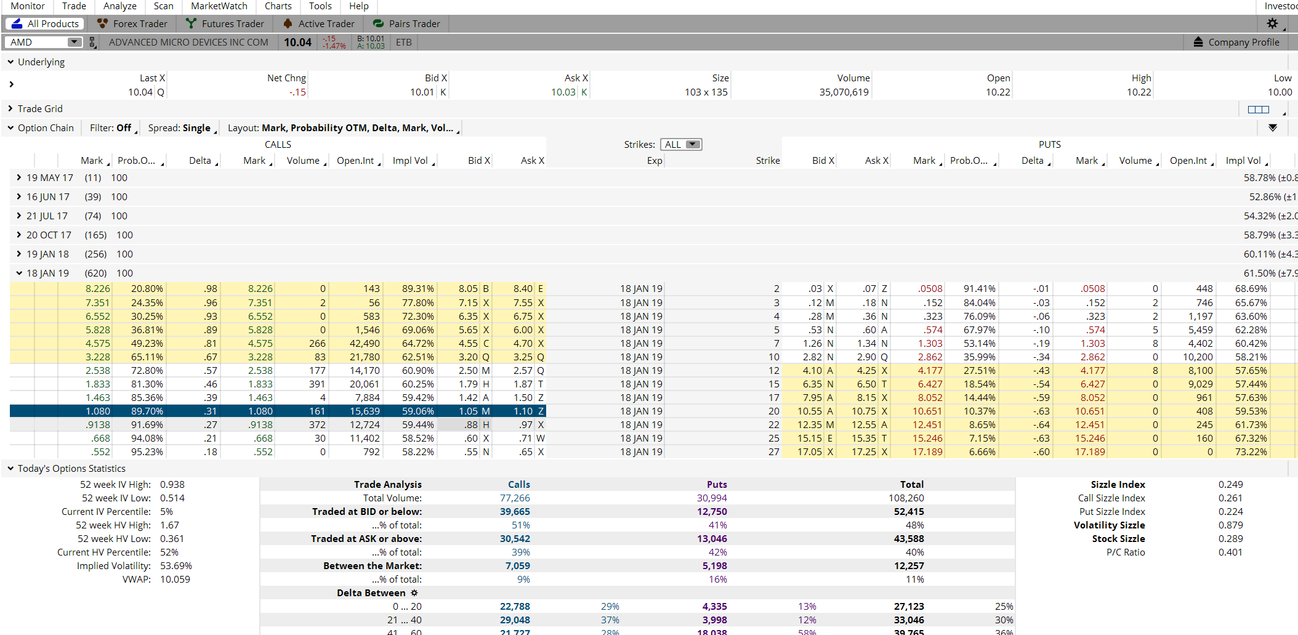Collapse the 18 JAN 19 expiration

[x=19, y=273]
